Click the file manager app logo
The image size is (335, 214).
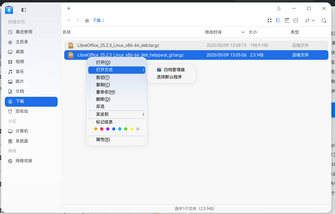[9, 10]
